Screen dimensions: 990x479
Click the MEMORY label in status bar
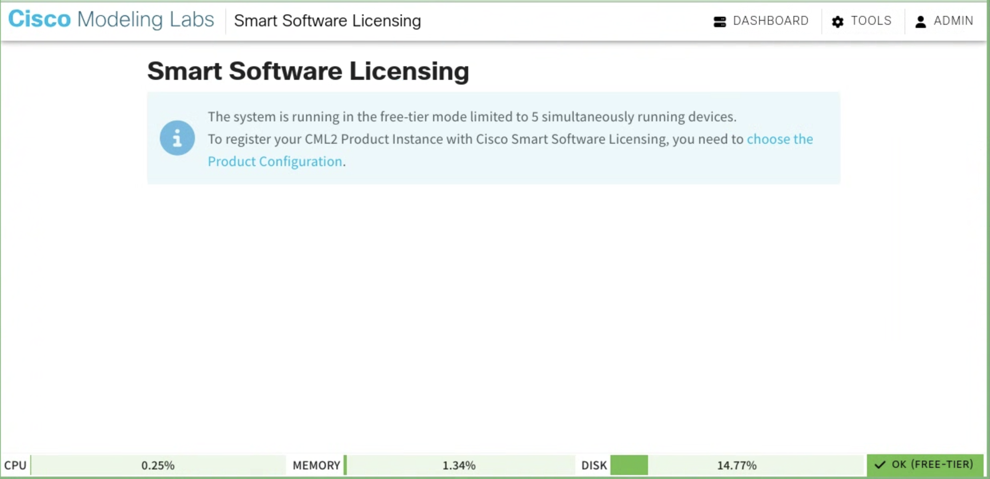click(x=316, y=465)
